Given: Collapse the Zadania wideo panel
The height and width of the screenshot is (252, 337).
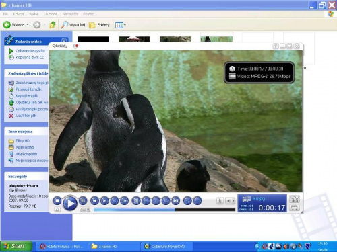Looking at the screenshot, I should pos(64,41).
